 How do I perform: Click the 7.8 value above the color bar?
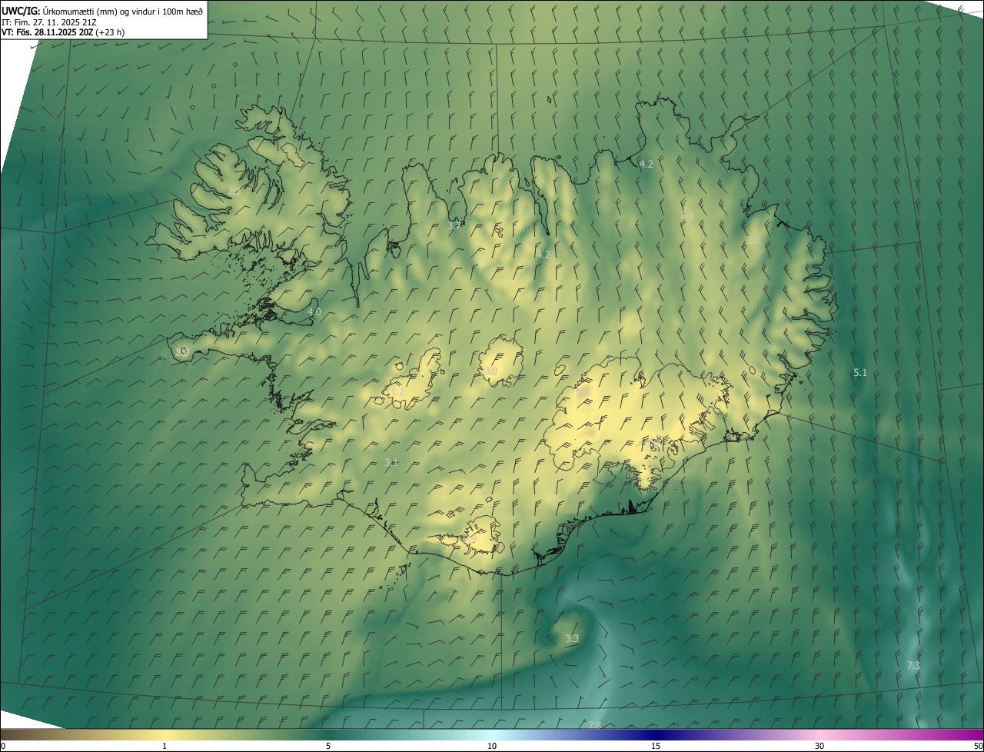point(594,725)
